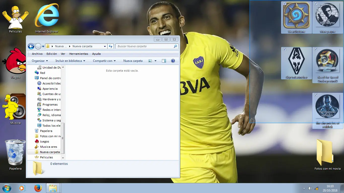Screen dimensions: 344x193
Task: Click the search magnifier icon
Action: 175,46
